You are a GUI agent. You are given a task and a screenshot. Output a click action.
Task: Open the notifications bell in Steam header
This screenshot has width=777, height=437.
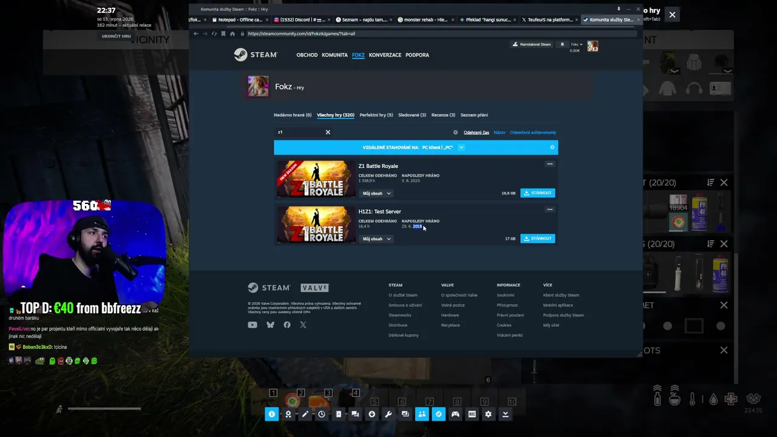[x=562, y=44]
